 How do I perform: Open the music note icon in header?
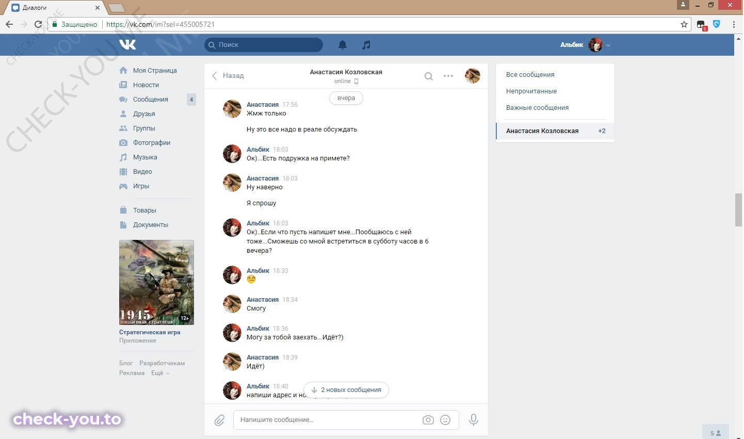click(x=366, y=45)
